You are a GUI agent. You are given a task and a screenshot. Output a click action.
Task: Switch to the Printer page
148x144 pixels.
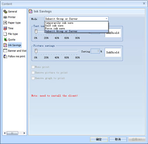[x=12, y=17]
